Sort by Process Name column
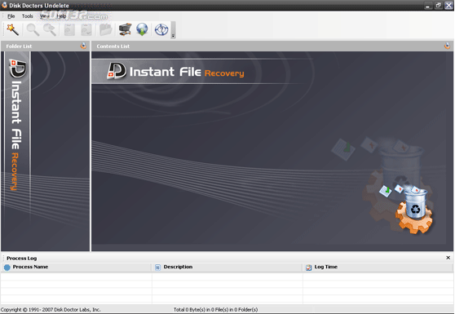 76,267
